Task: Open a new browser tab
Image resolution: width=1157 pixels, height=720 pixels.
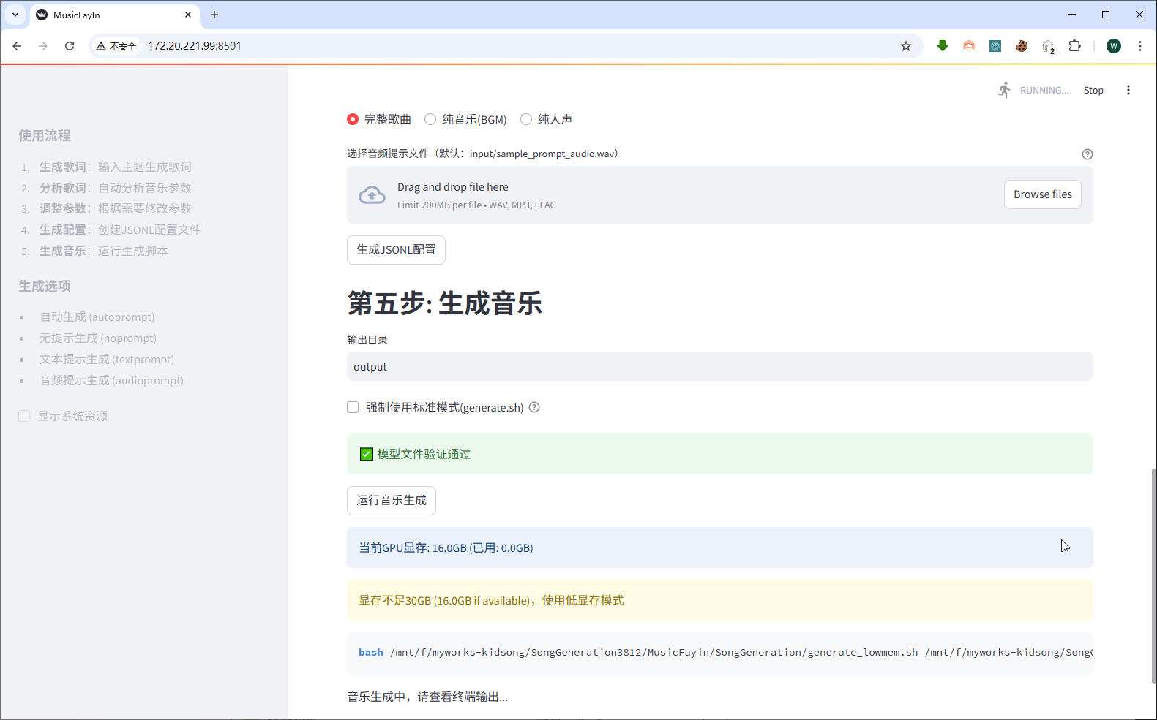Action: click(214, 15)
